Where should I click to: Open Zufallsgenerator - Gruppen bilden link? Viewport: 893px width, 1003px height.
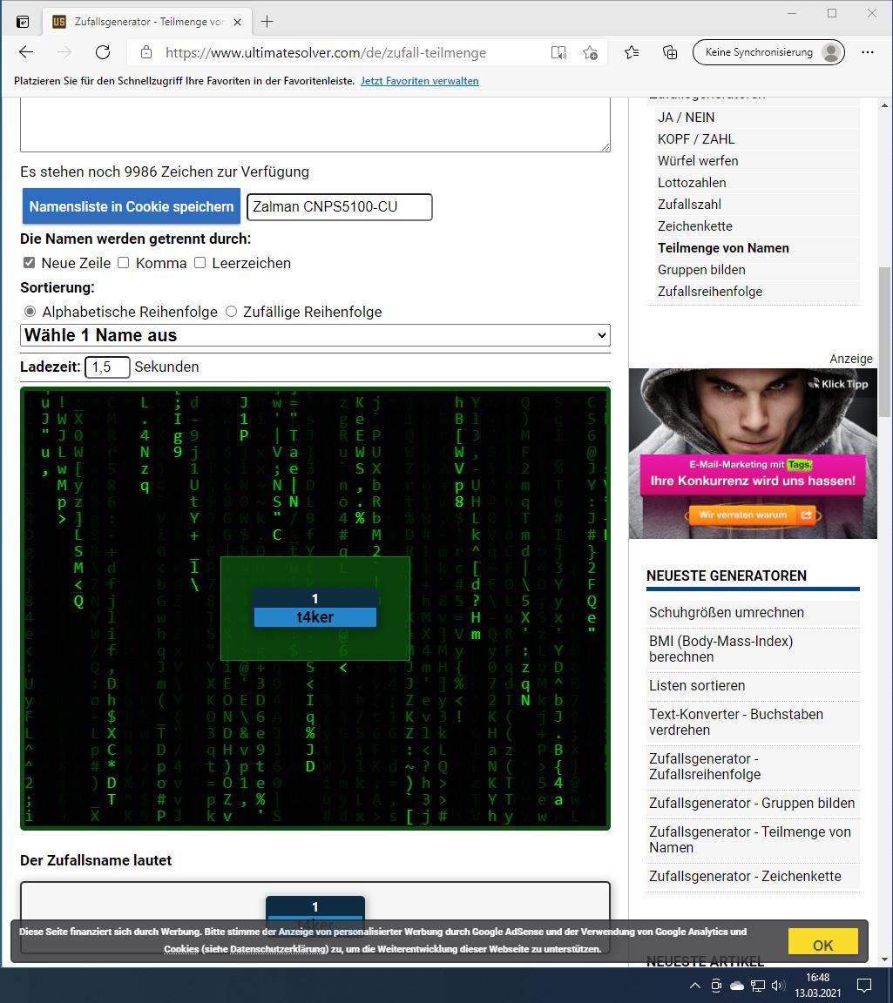[x=752, y=803]
